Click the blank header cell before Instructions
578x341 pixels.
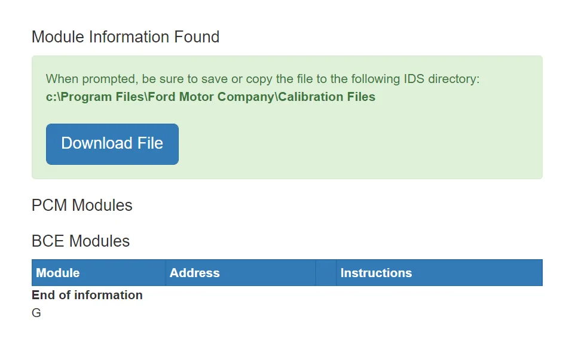[326, 272]
